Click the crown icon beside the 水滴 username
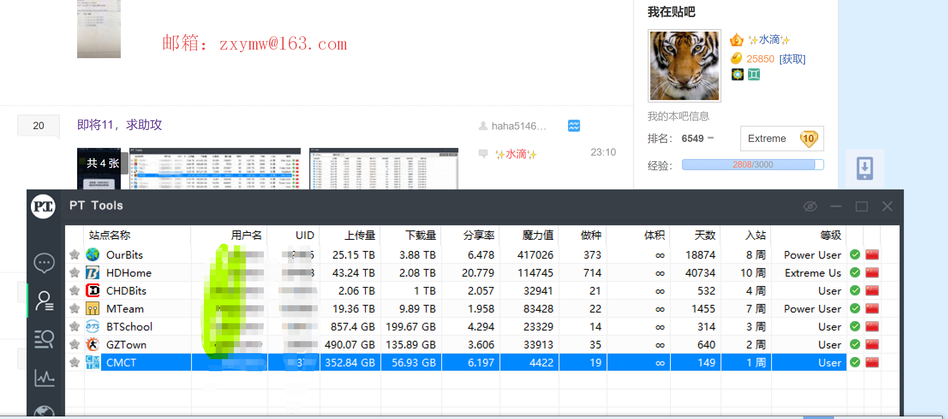Image resolution: width=948 pixels, height=419 pixels. pos(736,40)
